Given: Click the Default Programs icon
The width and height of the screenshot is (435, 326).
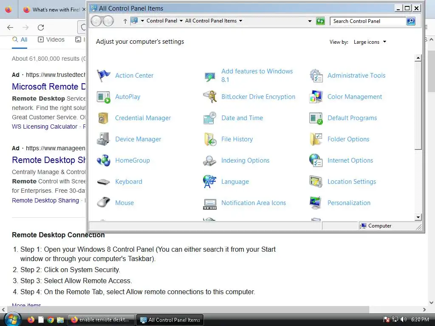Looking at the screenshot, I should (316, 118).
